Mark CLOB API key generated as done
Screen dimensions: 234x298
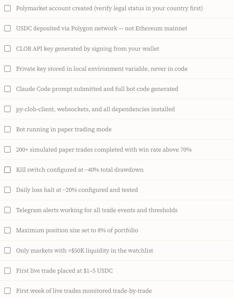click(x=7, y=49)
